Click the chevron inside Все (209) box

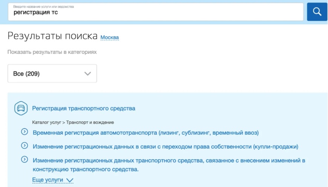[88, 74]
